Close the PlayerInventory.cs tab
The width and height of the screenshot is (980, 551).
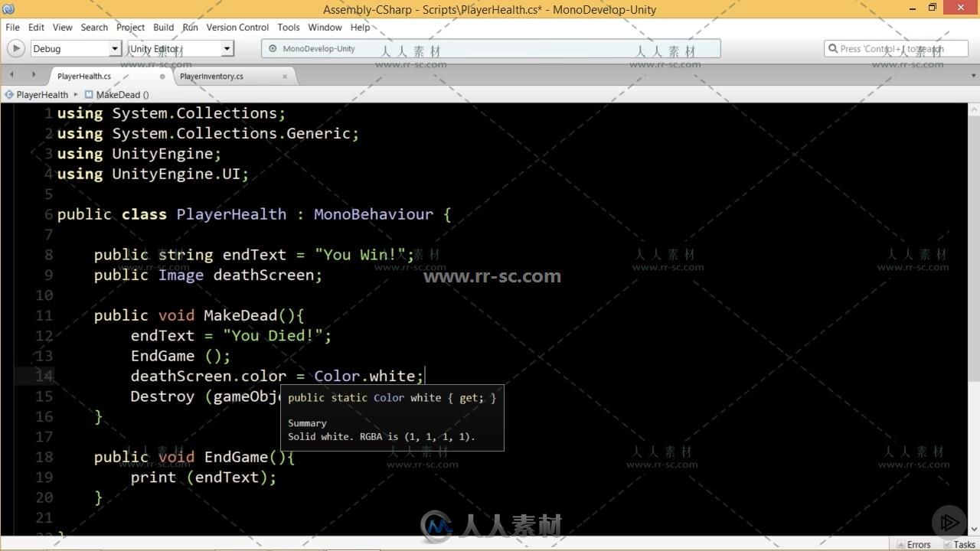[285, 77]
